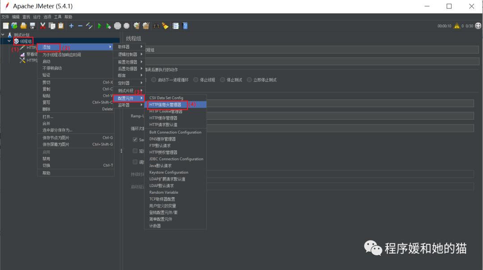The image size is (483, 270).
Task: Expand the 断言 submenu
Action: (x=129, y=75)
